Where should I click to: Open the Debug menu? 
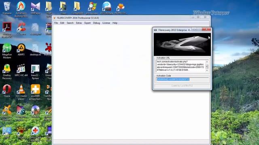[x=96, y=23]
